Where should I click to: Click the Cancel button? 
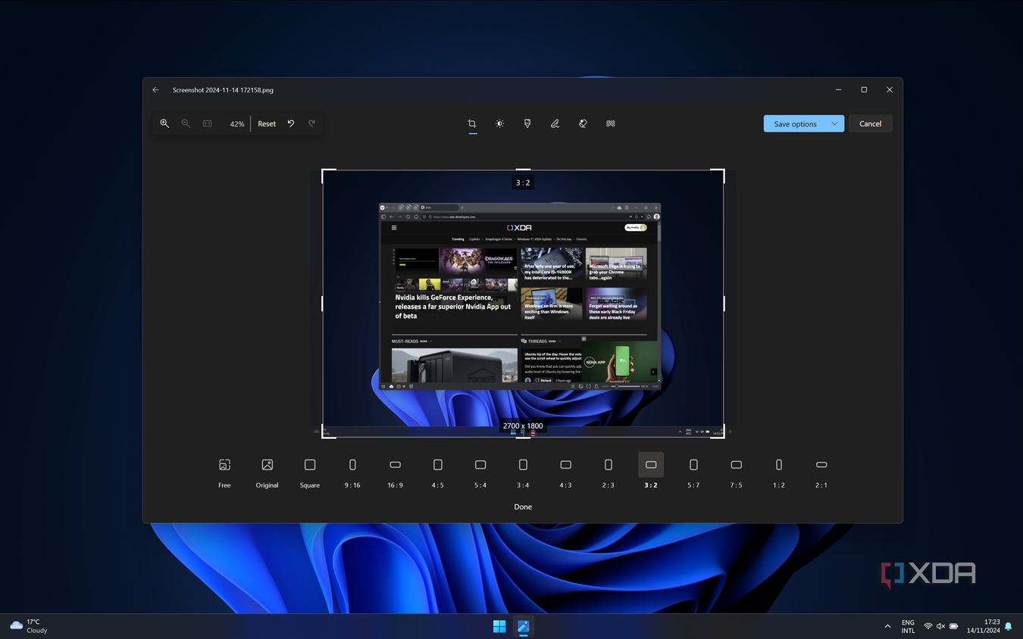point(870,123)
